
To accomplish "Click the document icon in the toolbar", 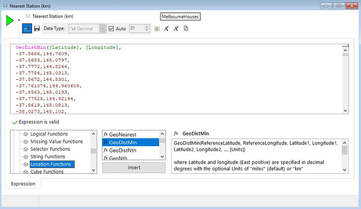I will (186, 28).
